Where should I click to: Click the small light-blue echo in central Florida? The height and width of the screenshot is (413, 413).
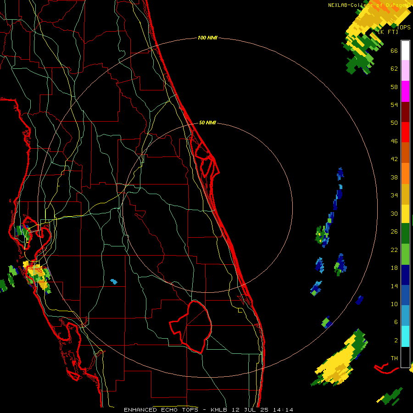[114, 282]
